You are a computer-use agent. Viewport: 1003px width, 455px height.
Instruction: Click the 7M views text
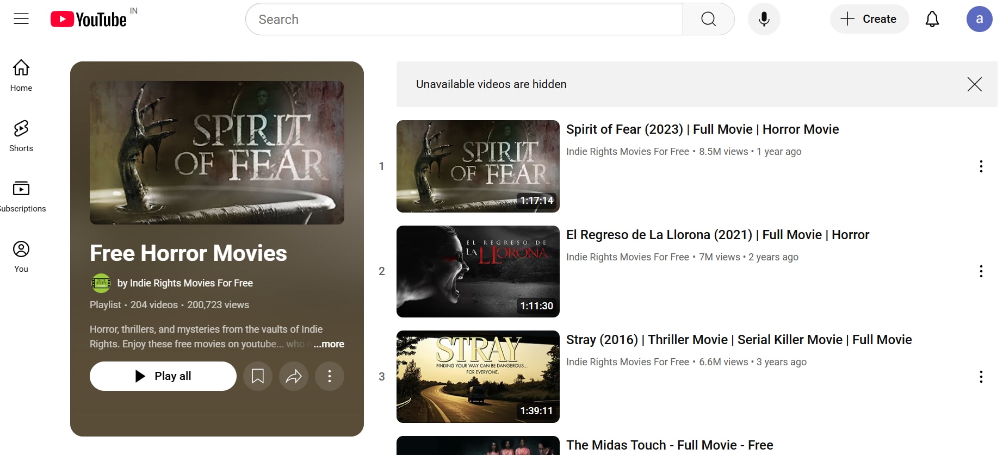(x=720, y=257)
